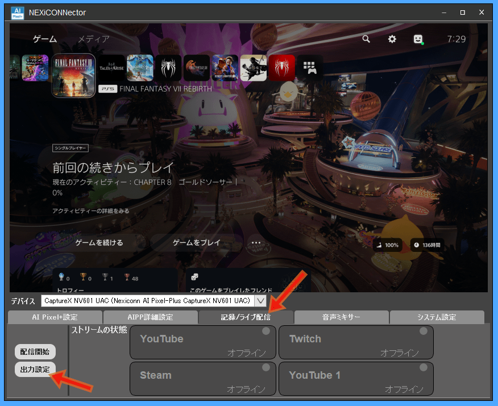Select the black Spider-Man 2 game tile
Viewport: 498px width, 406px height.
click(x=168, y=68)
